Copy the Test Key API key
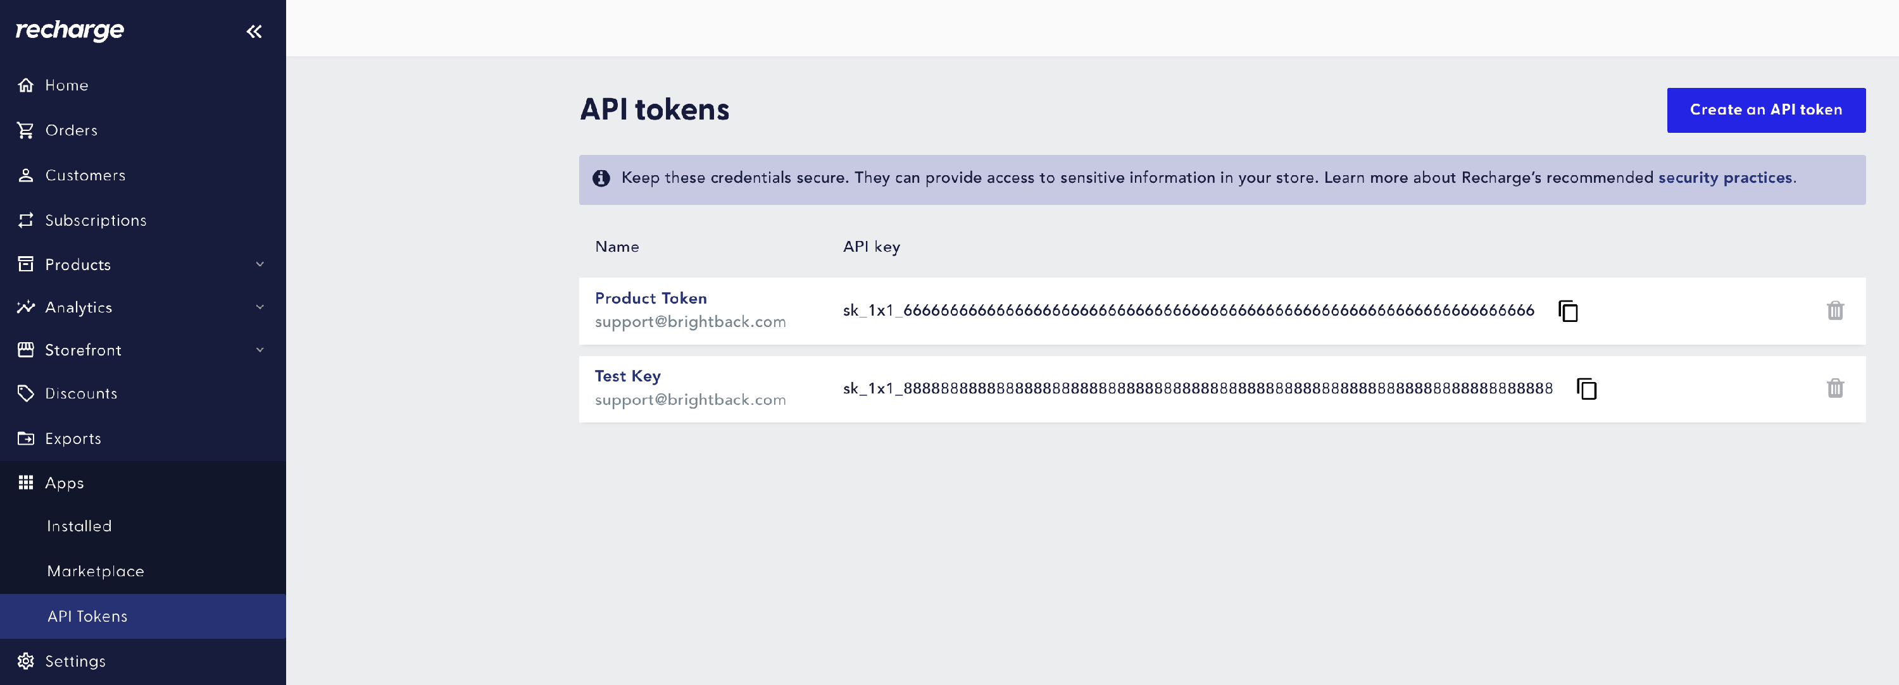1899x685 pixels. (1586, 388)
